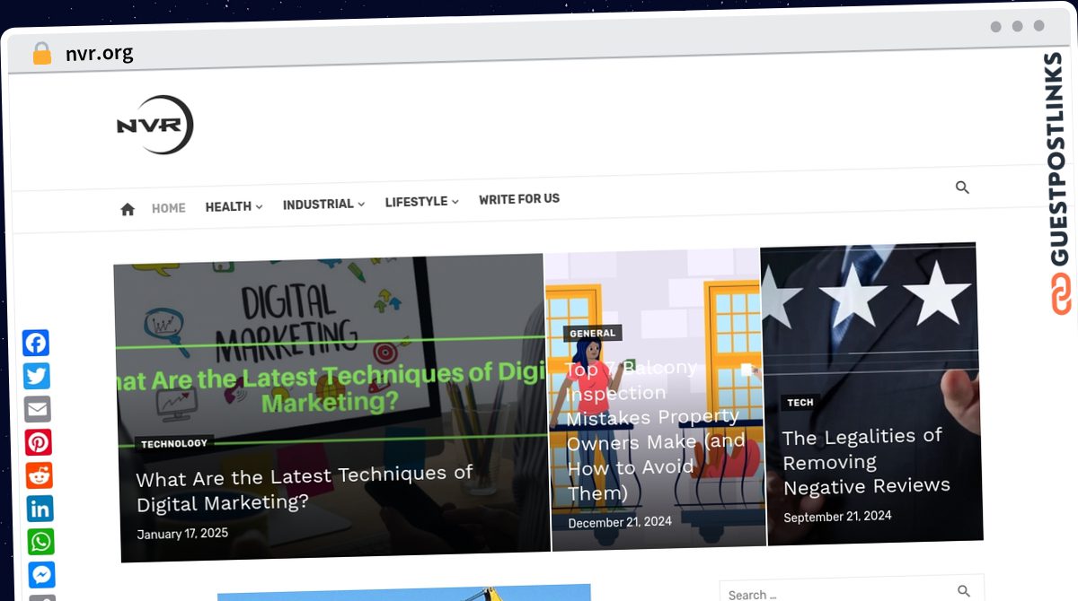Viewport: 1078px width, 601px height.
Task: Submit search with sidebar magnifier icon
Action: click(x=964, y=591)
